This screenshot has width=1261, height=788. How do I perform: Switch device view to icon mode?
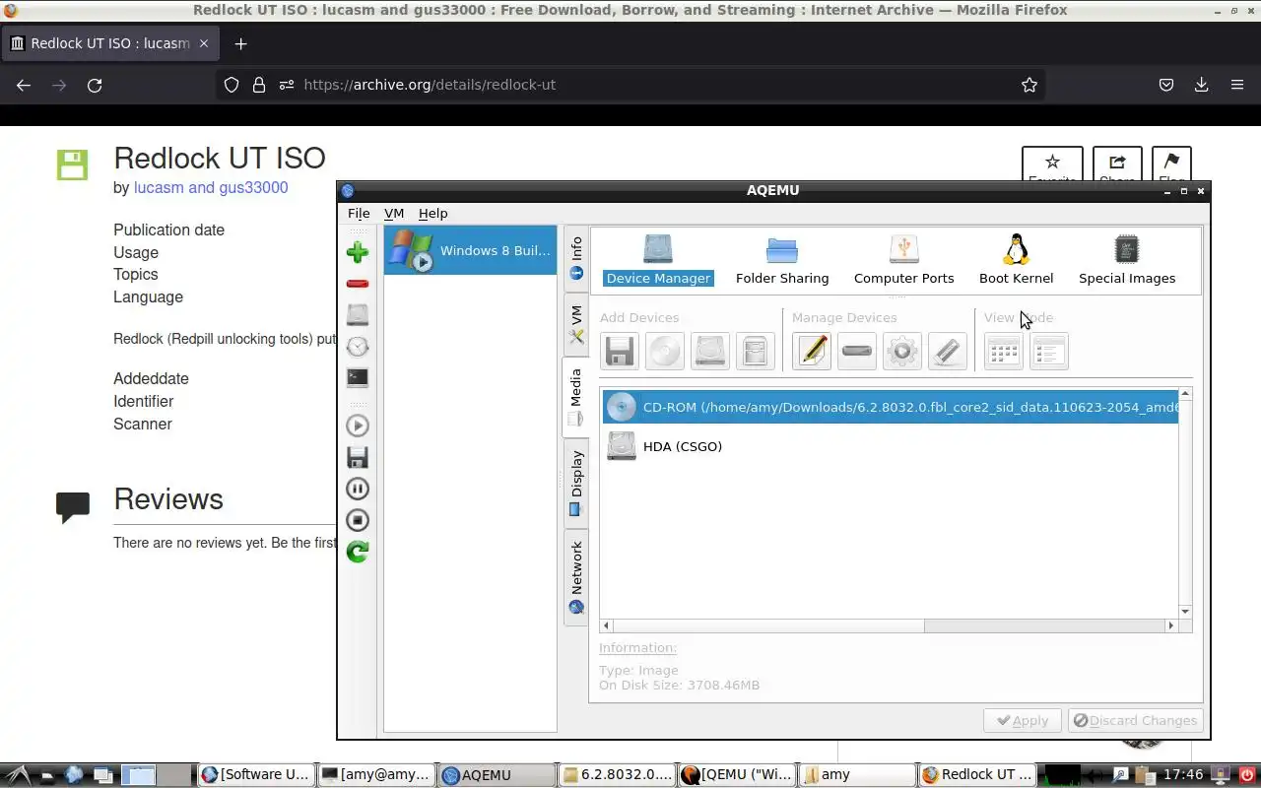click(x=1004, y=352)
